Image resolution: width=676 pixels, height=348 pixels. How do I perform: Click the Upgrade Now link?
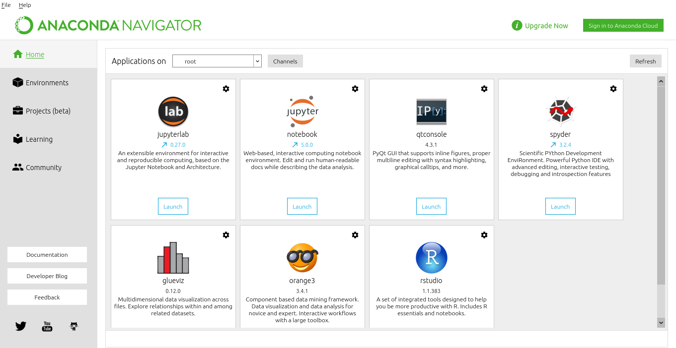[546, 26]
